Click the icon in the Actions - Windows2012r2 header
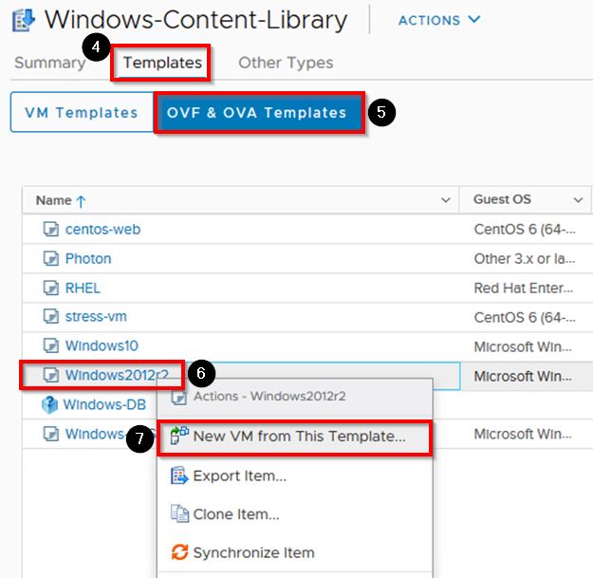The width and height of the screenshot is (593, 578). pos(179,397)
